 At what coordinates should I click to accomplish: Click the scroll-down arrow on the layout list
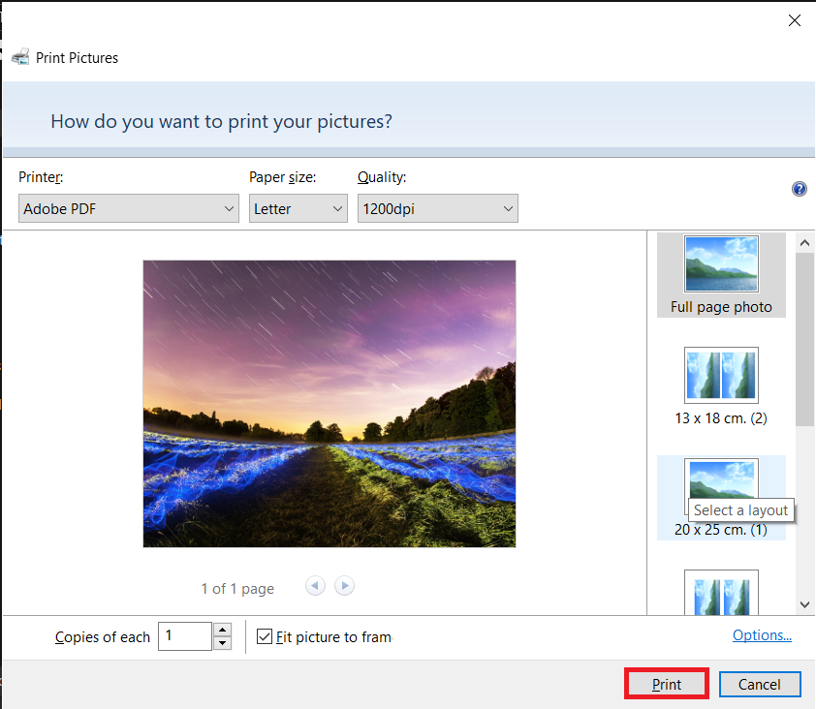pos(804,603)
